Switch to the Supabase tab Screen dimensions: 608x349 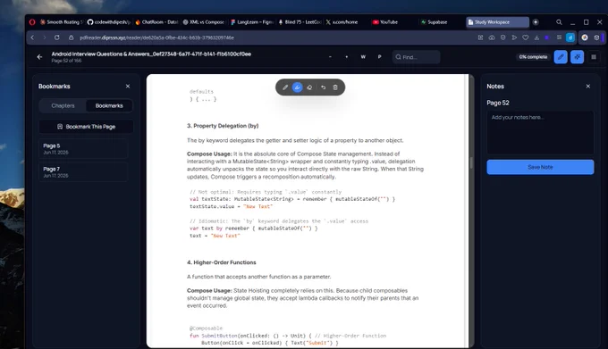[x=438, y=22]
